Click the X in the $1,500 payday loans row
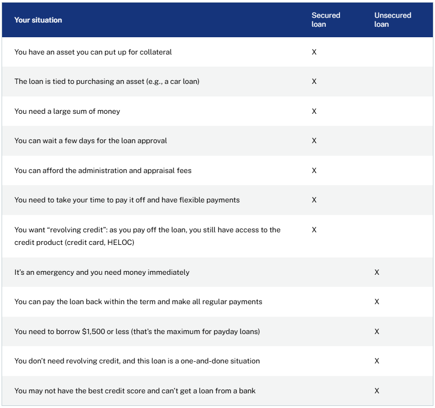 tap(377, 331)
